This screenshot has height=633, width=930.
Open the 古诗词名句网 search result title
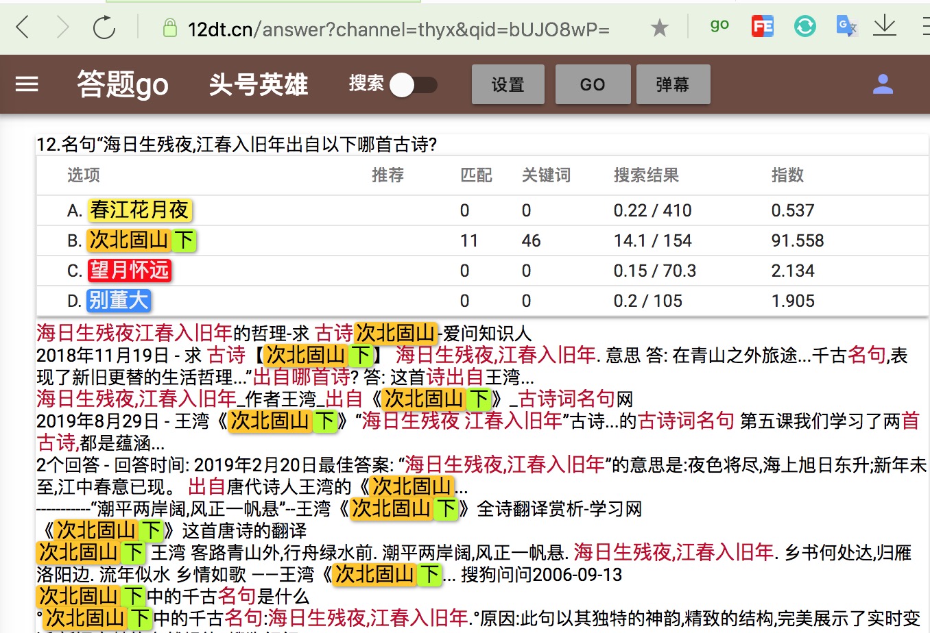(x=335, y=399)
